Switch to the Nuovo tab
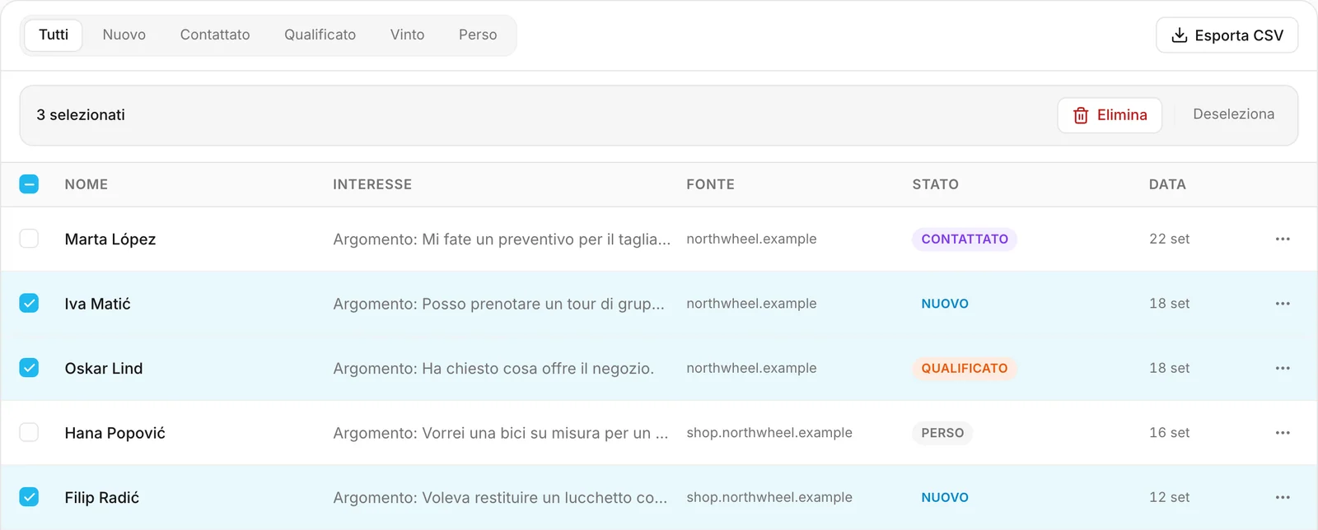The height and width of the screenshot is (530, 1318). [x=124, y=35]
